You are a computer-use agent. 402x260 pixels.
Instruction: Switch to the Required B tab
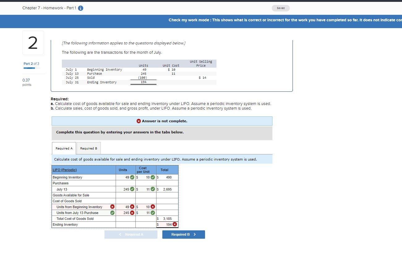click(89, 148)
